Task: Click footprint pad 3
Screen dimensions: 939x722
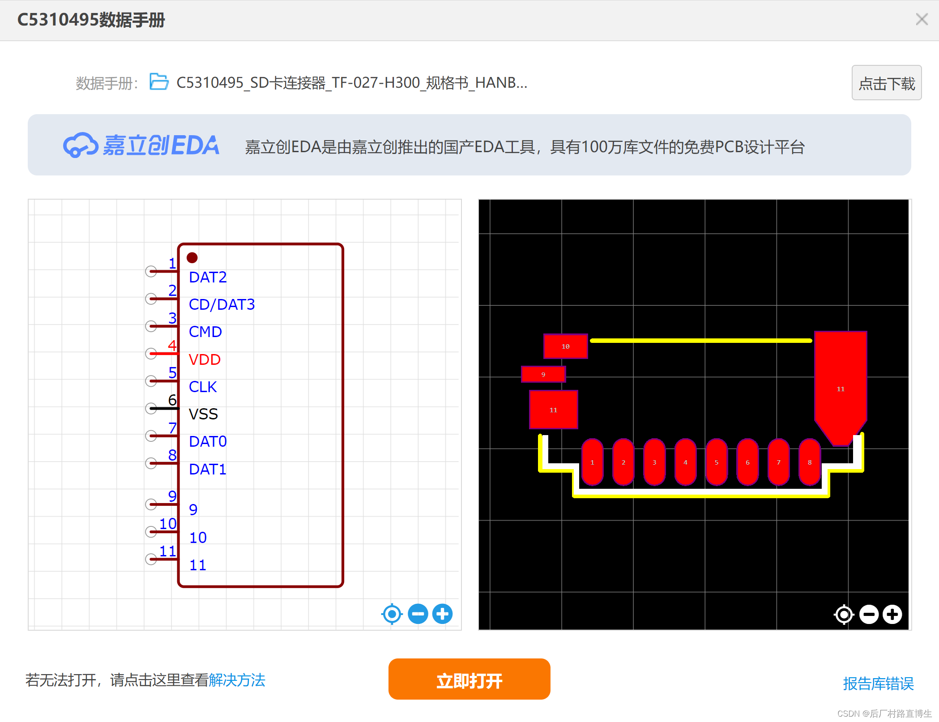Action: 654,462
